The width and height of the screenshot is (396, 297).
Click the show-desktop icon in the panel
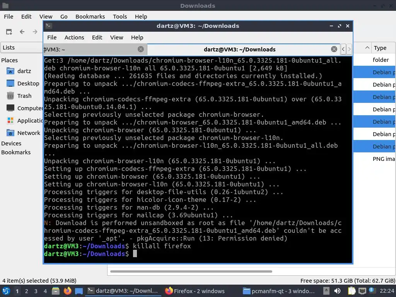point(79,291)
